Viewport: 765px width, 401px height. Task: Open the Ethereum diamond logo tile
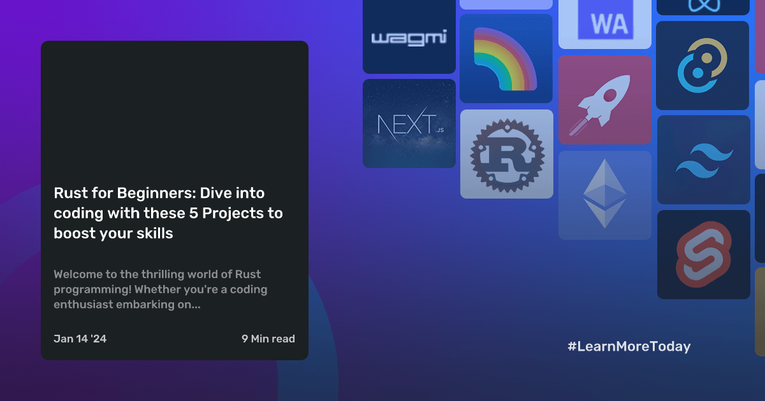[604, 195]
